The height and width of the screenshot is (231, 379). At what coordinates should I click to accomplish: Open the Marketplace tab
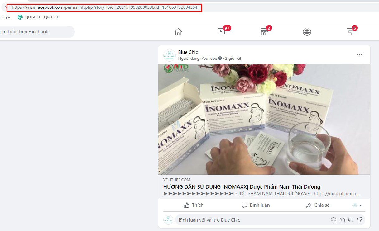pos(264,32)
